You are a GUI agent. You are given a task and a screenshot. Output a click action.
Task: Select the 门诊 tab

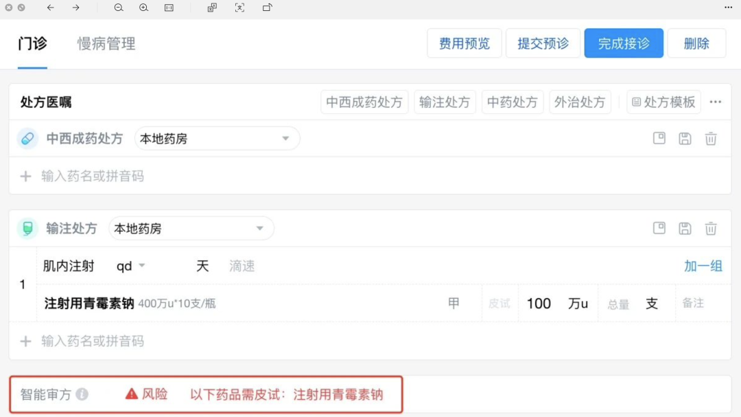click(32, 44)
